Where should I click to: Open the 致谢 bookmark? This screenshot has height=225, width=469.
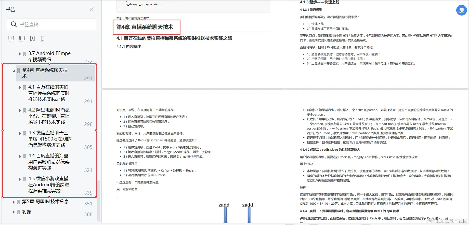pos(27,212)
